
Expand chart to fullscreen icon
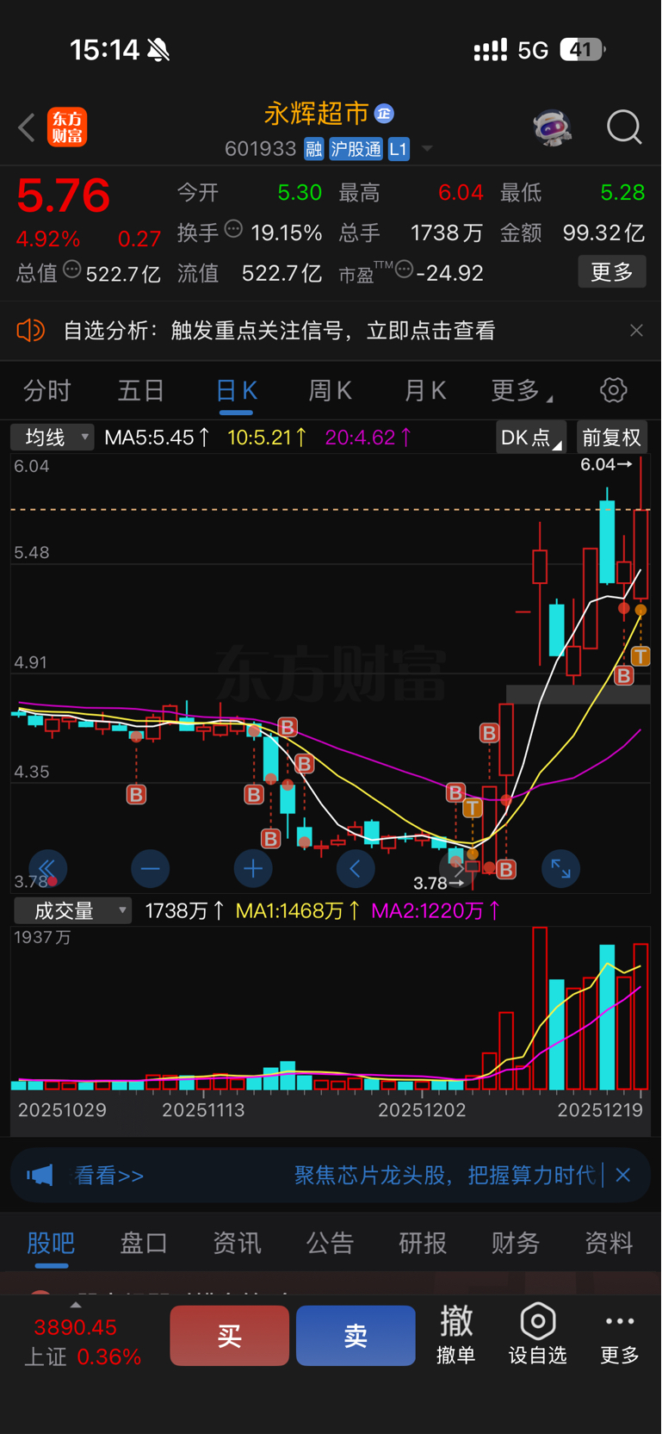[560, 868]
